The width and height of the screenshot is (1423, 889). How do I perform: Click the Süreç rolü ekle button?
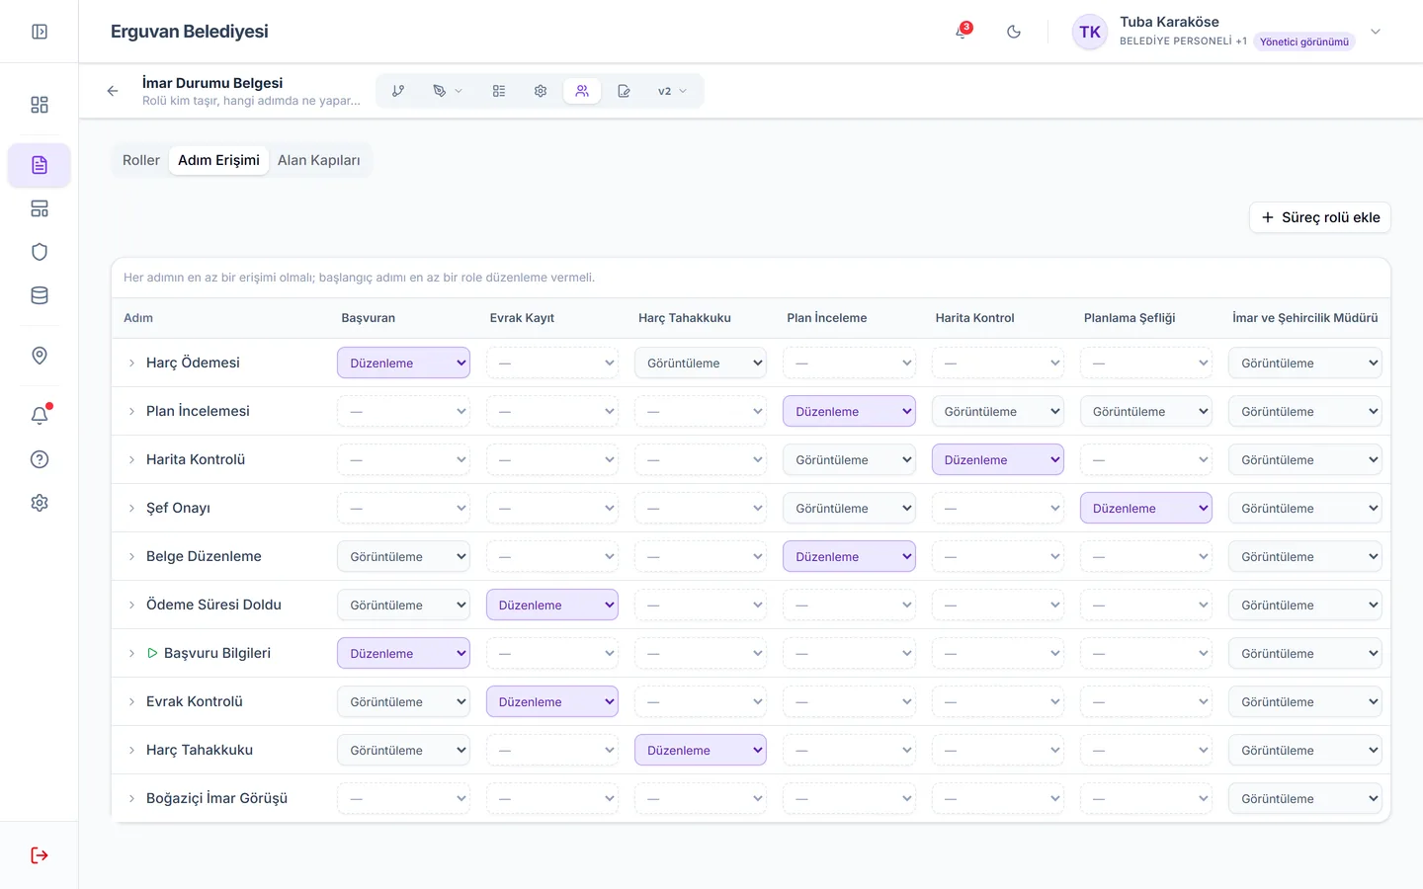pyautogui.click(x=1320, y=217)
